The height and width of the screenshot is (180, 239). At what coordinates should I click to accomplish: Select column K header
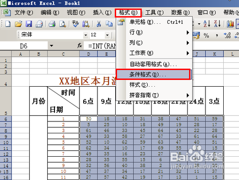215,54
